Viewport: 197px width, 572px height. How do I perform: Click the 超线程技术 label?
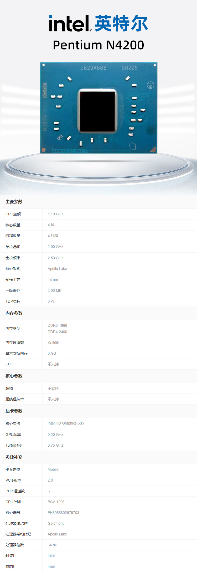click(15, 399)
